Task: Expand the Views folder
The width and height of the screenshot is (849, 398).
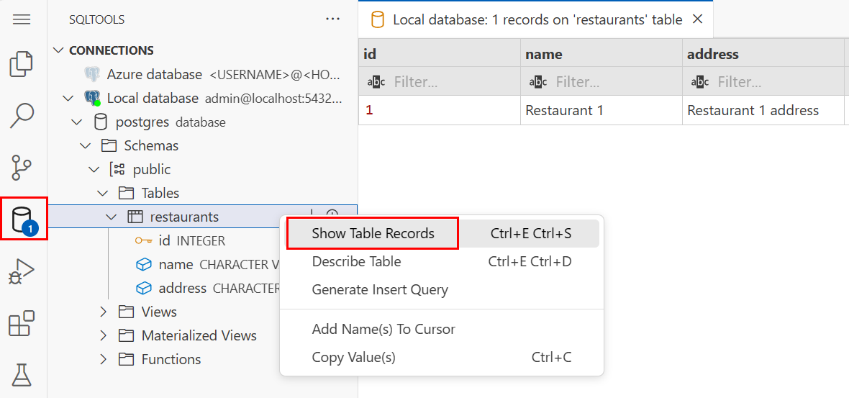Action: 103,312
